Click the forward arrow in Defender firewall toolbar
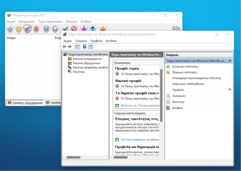Screen dimensions: 241x171 (x=70, y=47)
